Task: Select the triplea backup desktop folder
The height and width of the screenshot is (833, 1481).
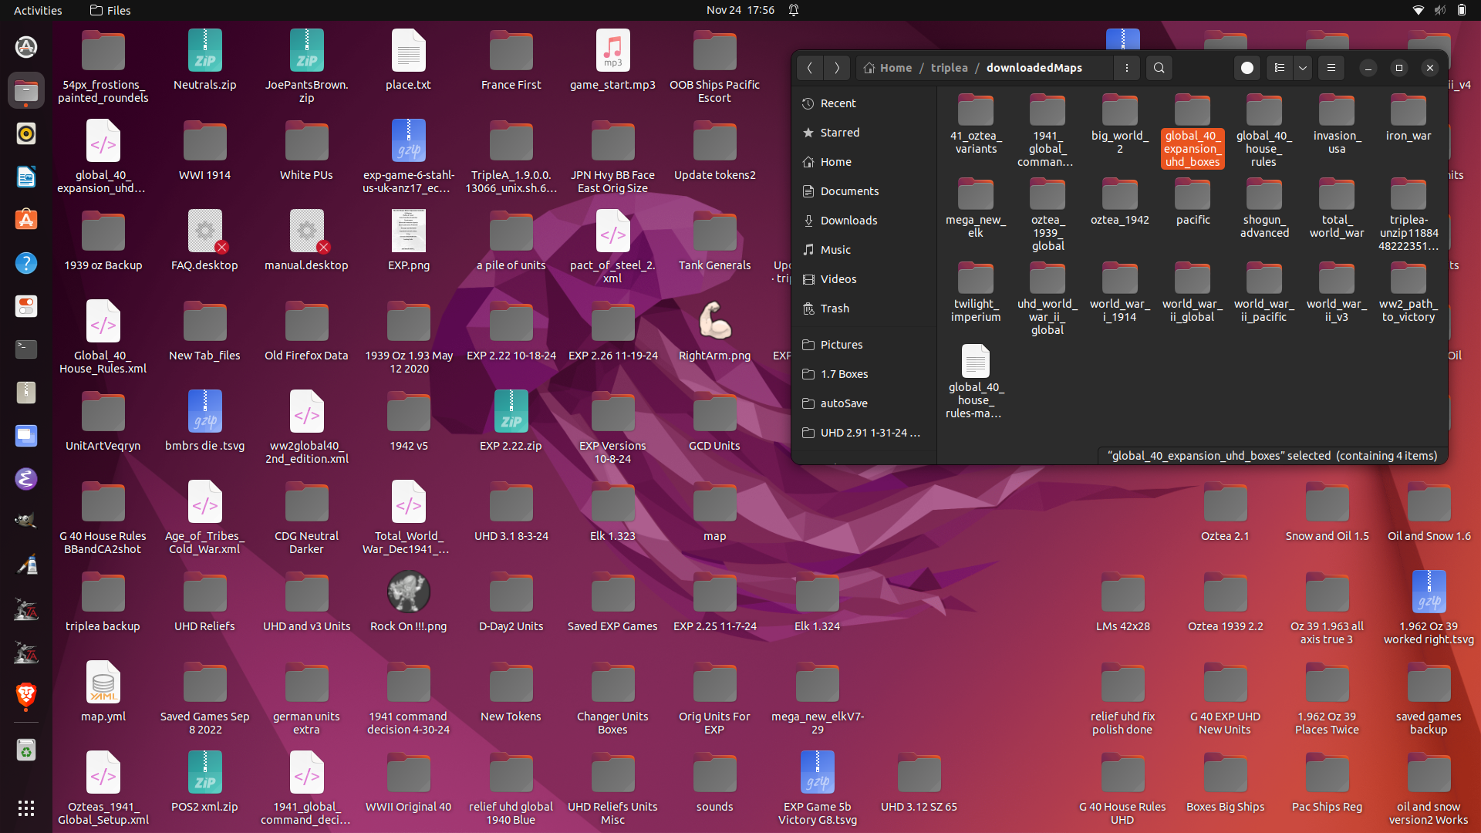Action: [x=103, y=602]
